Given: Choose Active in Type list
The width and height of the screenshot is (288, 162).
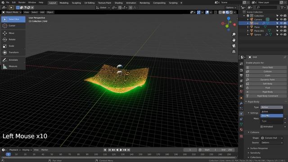Looking at the screenshot, I should (x=271, y=112).
